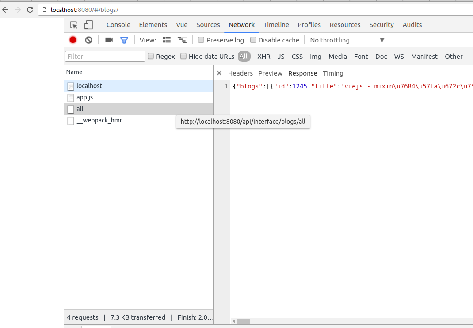Stop recording the network log

pyautogui.click(x=73, y=40)
